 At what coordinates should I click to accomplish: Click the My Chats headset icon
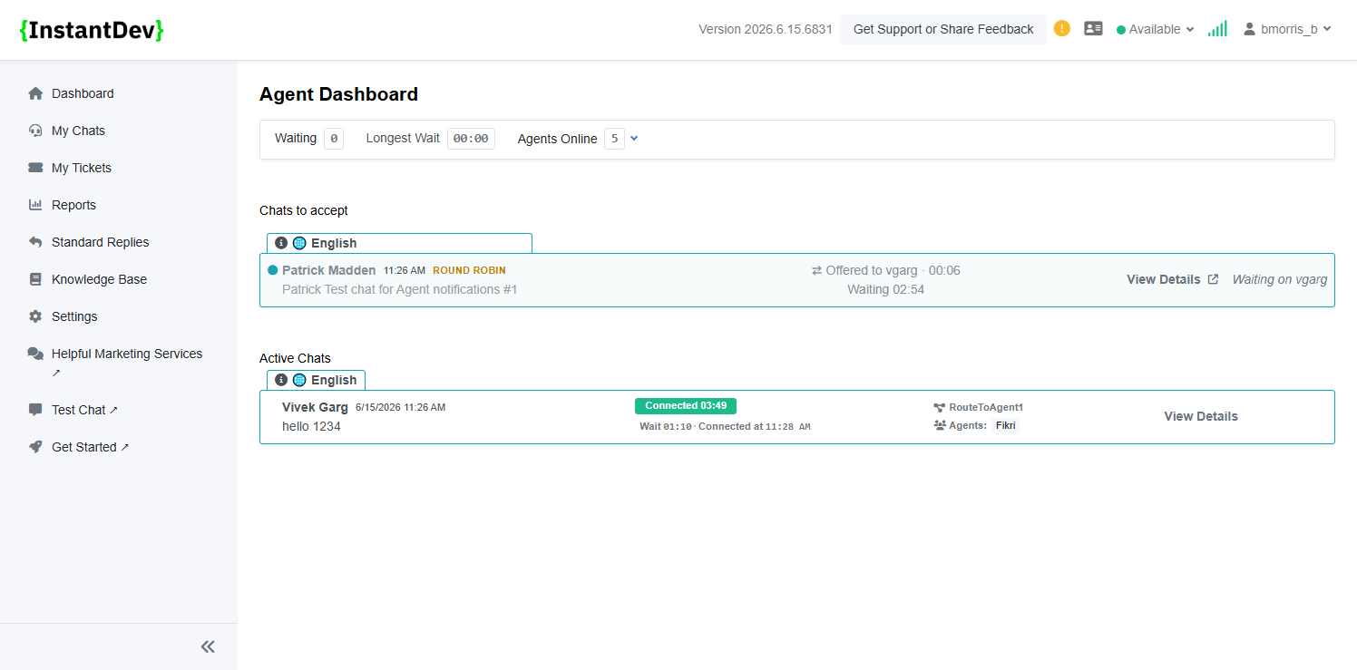click(x=35, y=131)
